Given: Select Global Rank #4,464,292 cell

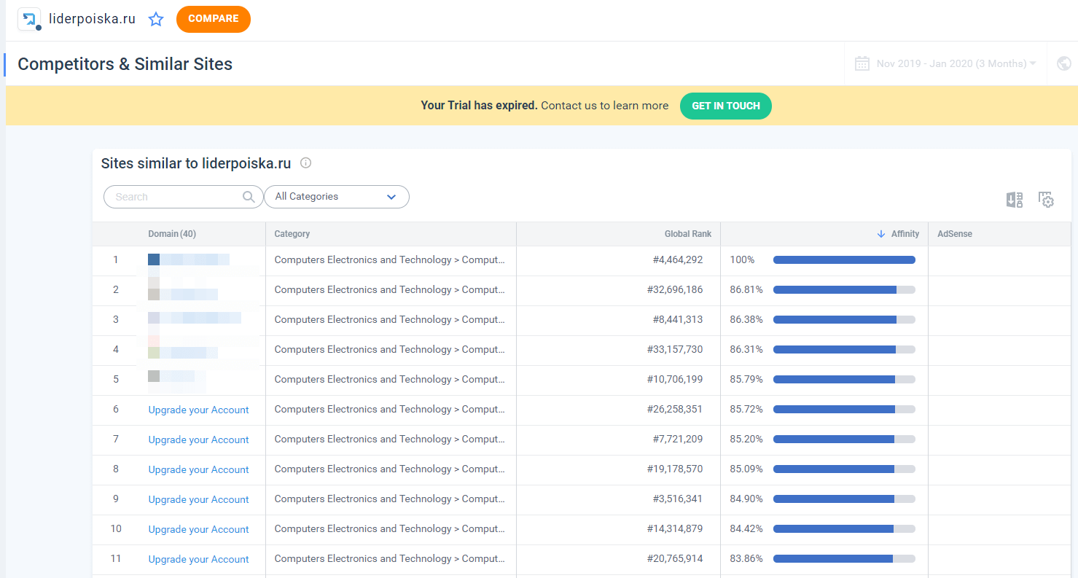Looking at the screenshot, I should (x=678, y=259).
